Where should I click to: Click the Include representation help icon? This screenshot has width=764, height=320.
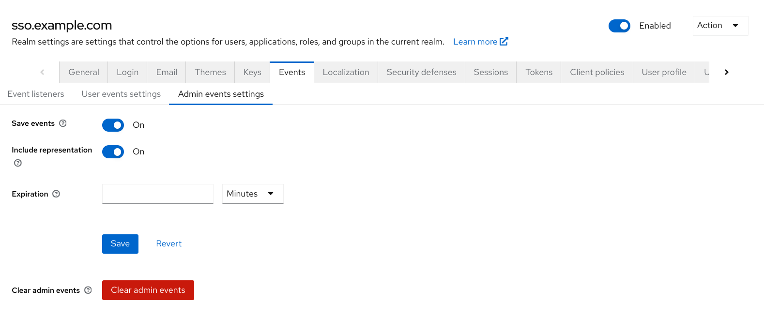coord(18,163)
